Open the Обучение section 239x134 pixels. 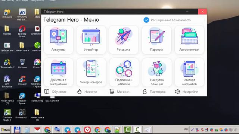coord(55,92)
